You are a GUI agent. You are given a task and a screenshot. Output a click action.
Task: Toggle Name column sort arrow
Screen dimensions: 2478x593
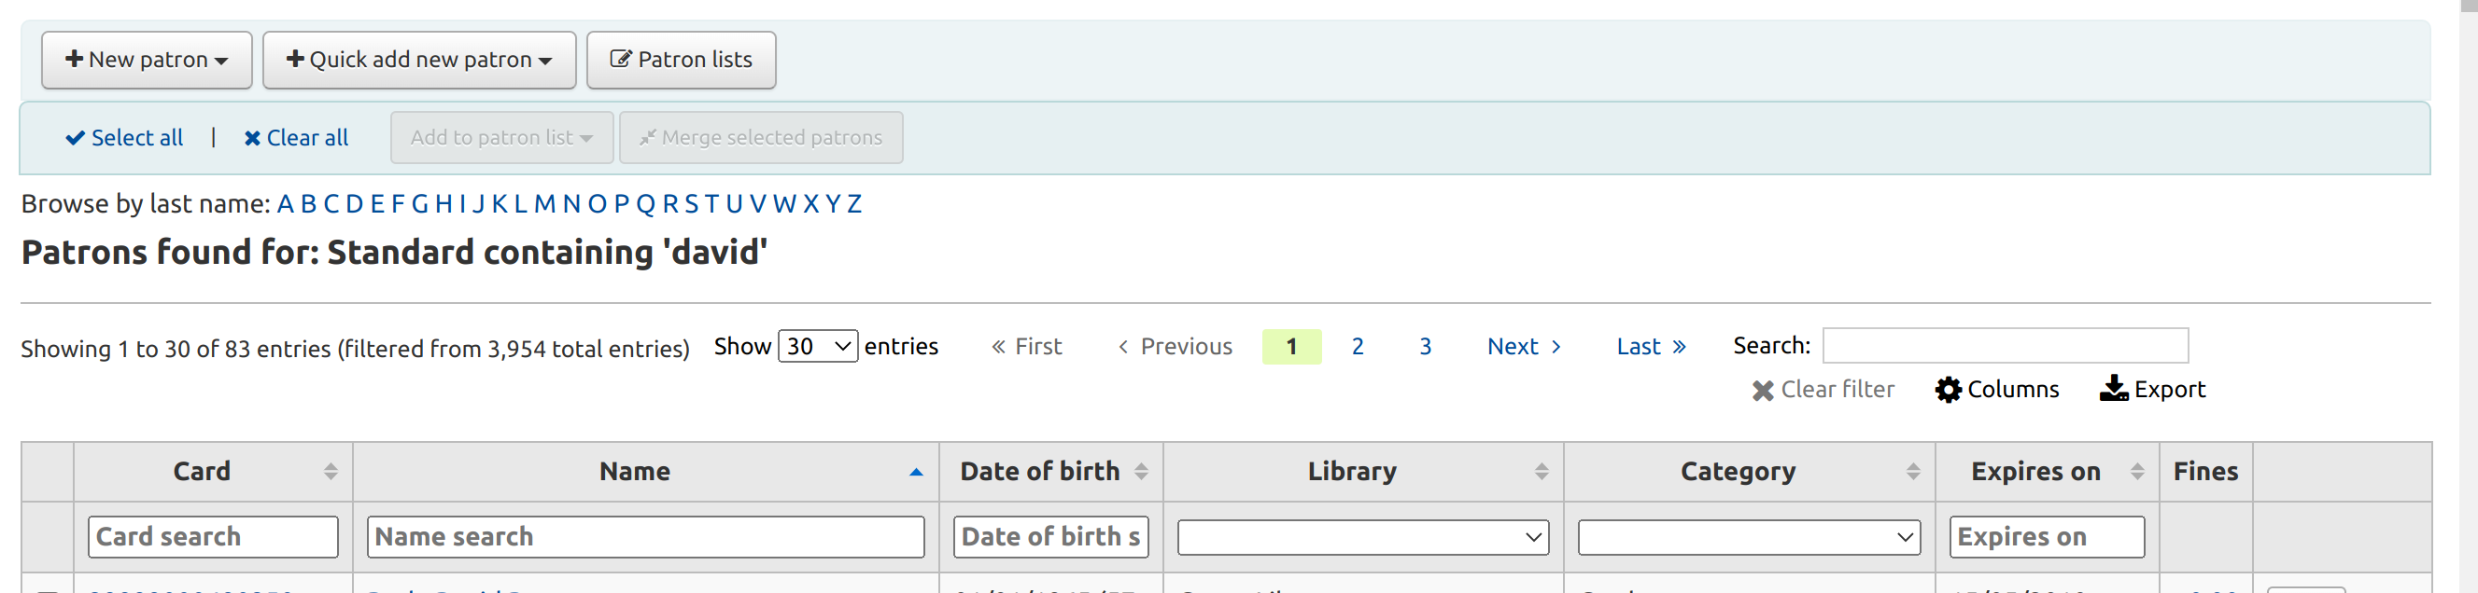(x=916, y=471)
